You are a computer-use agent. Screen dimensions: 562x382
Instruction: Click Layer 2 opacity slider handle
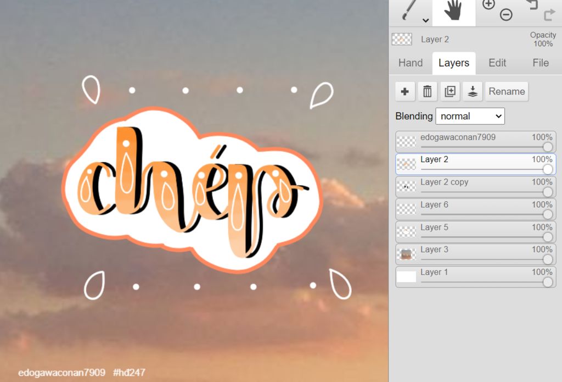coord(547,169)
